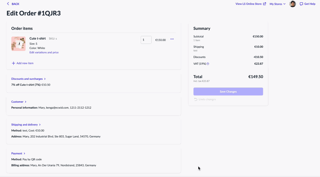
Task: Click the '7% off Cute t-shirt' discount text
Action: pos(31,85)
